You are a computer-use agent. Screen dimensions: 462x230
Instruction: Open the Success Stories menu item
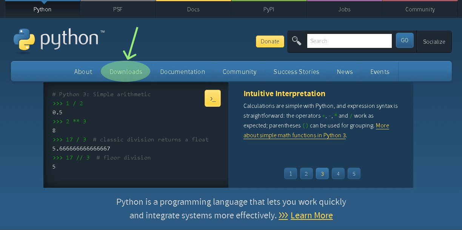(296, 72)
